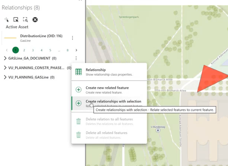
Task: Go to previous page with left chevron
Action: 7,50
